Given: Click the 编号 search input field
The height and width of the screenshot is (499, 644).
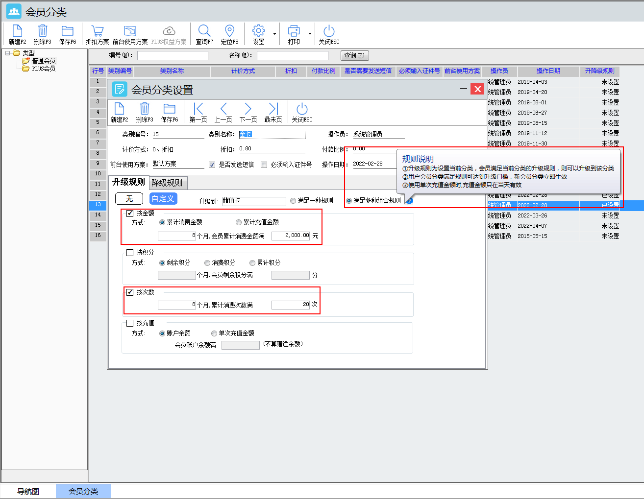Looking at the screenshot, I should pos(173,55).
